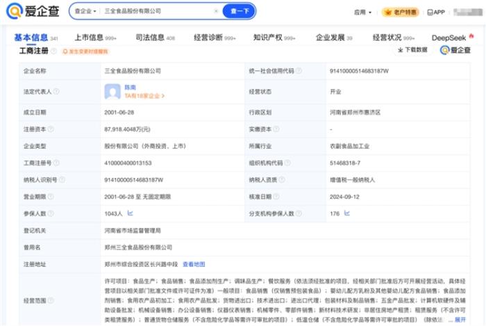Select the establishment date 2001-06-28 in 成立日期 row

point(119,113)
